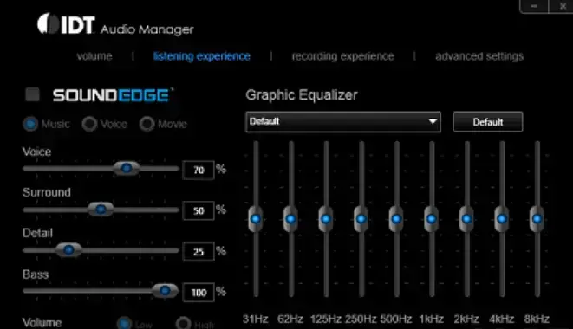
Task: Select the Voice mode radio button
Action: tap(89, 124)
